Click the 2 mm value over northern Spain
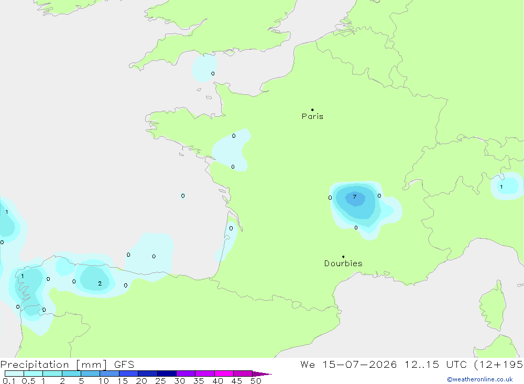Screen dimensions: 524x384 pos(100,283)
